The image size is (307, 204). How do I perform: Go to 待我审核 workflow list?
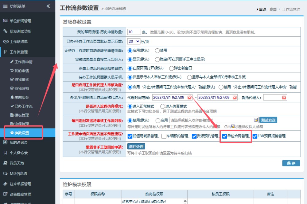tap(21, 80)
